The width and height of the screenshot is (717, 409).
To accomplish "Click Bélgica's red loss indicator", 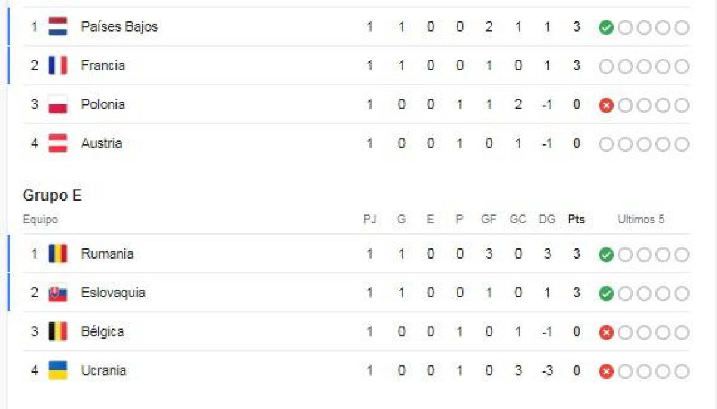I will 605,332.
